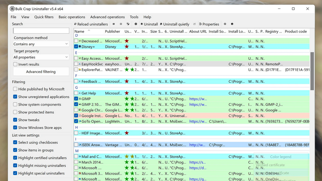Click the select-all checked-box toolbar icon
Viewport: 322px width, 181px height.
114,24
